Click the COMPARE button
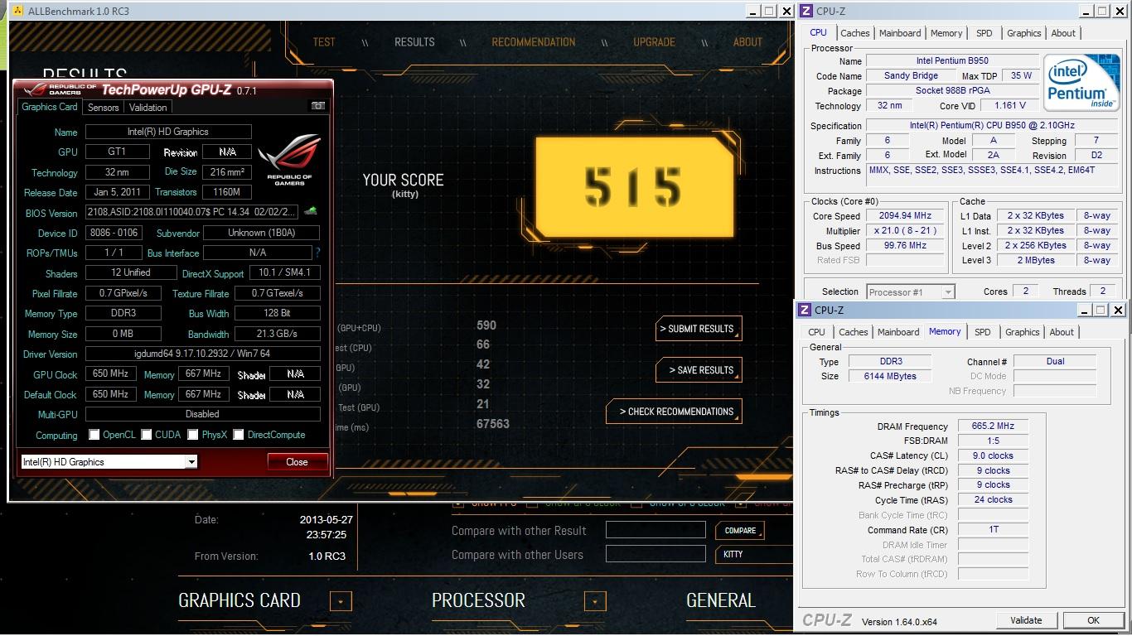 tap(740, 531)
